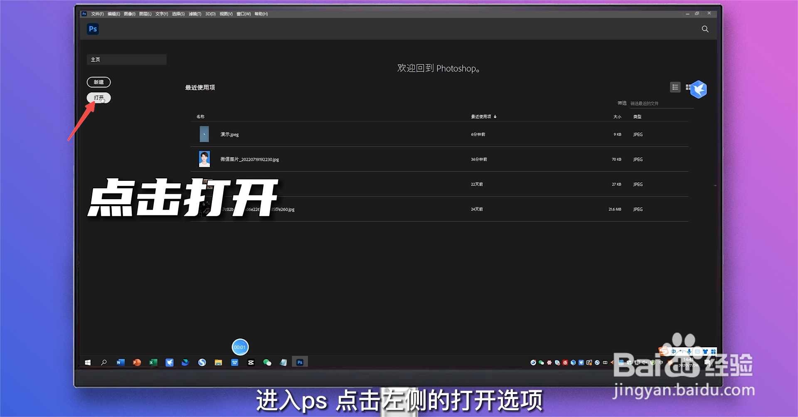Click the 27 KB size value

(x=616, y=184)
